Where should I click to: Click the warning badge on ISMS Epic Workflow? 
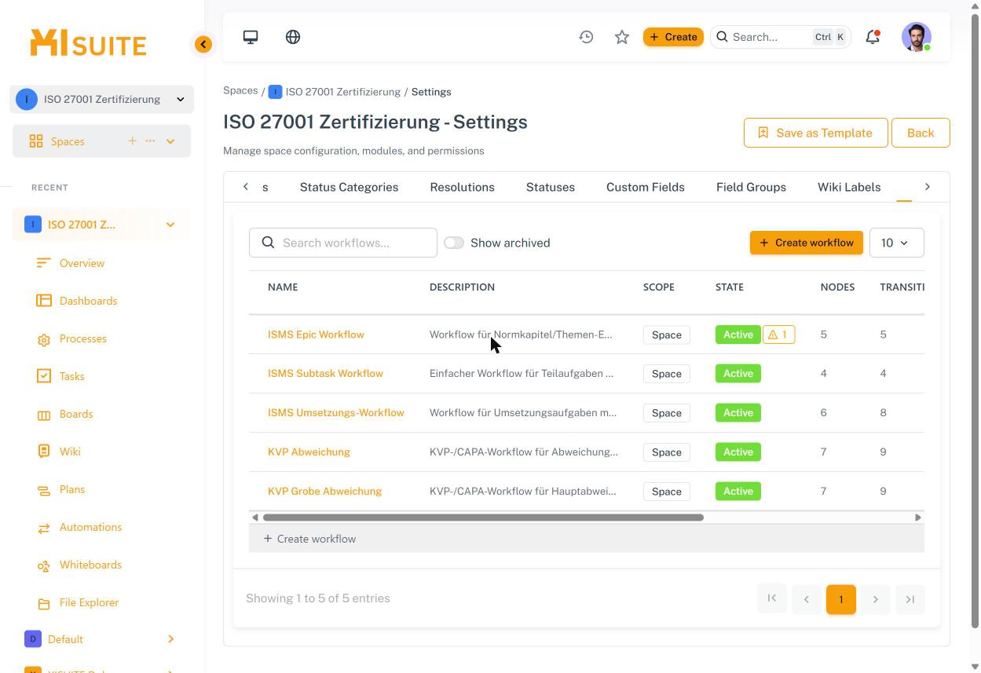coord(778,335)
